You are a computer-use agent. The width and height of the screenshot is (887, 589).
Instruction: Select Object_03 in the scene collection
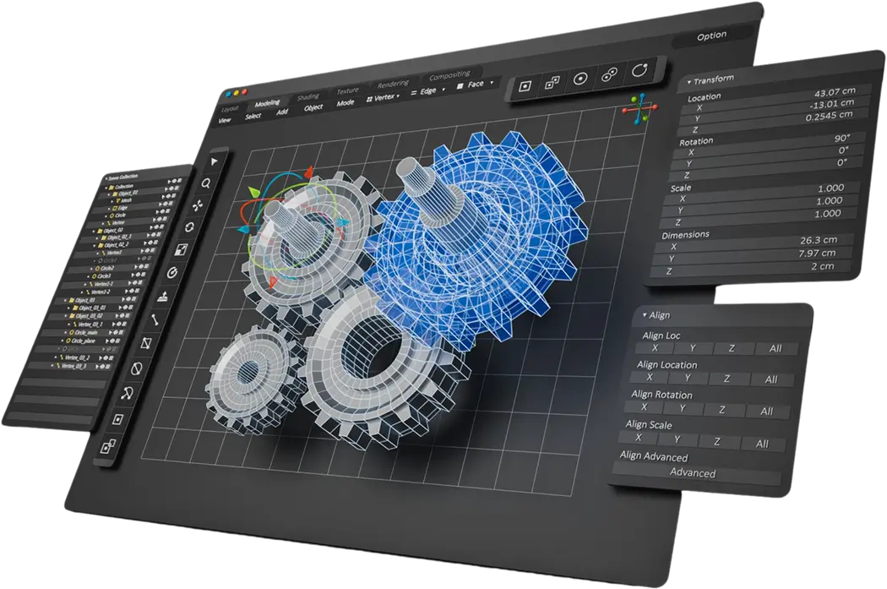(x=82, y=298)
